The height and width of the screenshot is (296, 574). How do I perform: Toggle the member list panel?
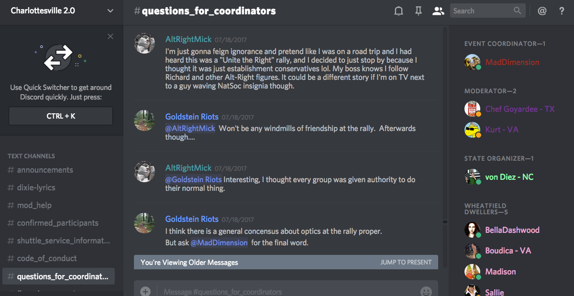[x=438, y=11]
